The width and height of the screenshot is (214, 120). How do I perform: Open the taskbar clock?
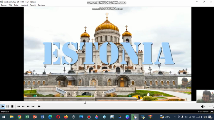tap(202, 117)
